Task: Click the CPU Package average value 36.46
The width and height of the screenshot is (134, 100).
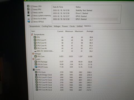Action: [x=90, y=62]
